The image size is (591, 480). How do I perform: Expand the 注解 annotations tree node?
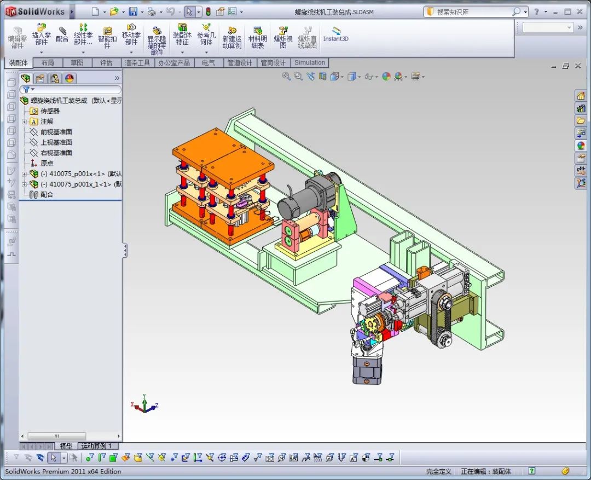[24, 122]
